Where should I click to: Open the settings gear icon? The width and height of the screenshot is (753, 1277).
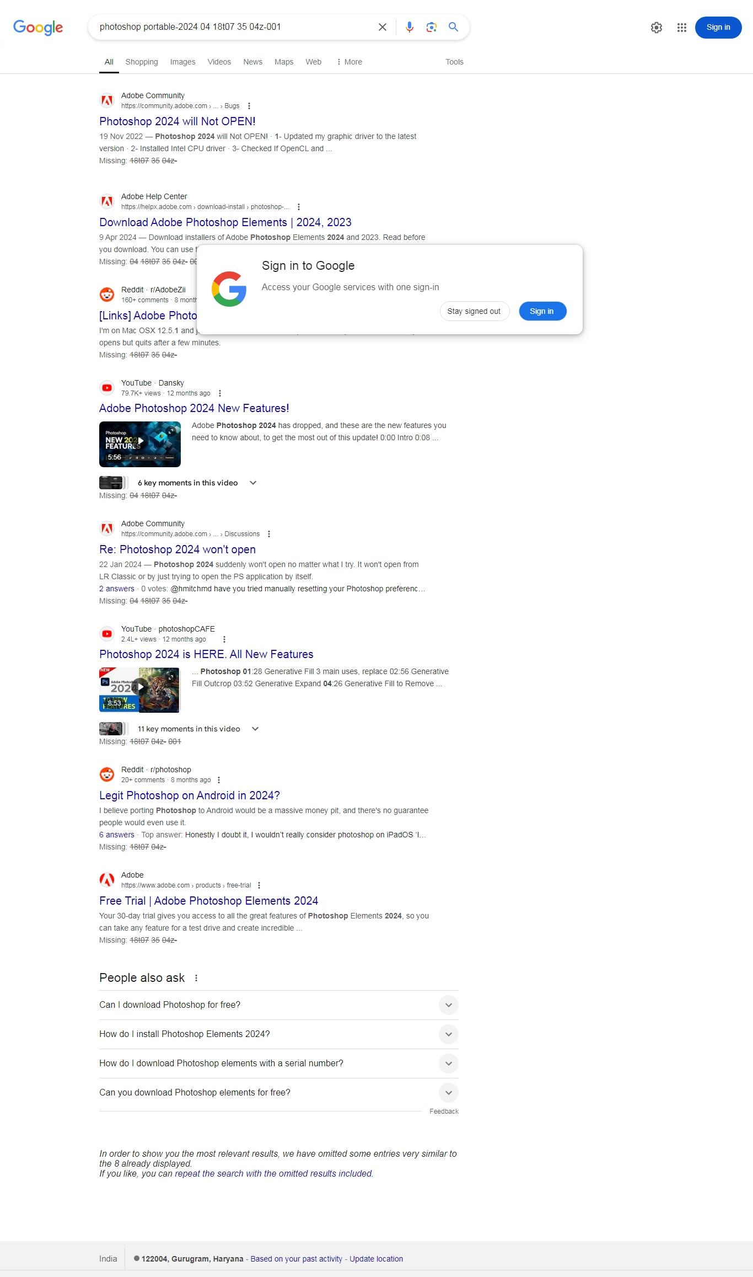pos(657,28)
